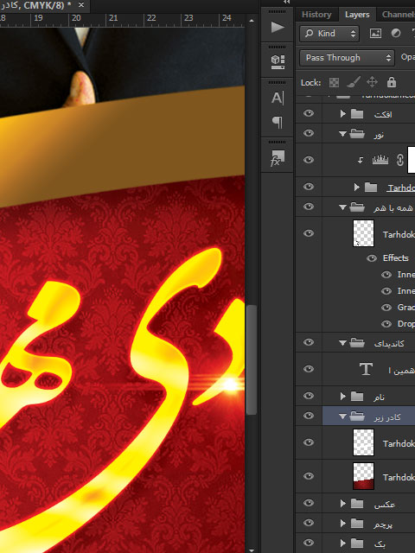Open the Kind filter dropdown
This screenshot has width=415, height=553.
tap(329, 34)
